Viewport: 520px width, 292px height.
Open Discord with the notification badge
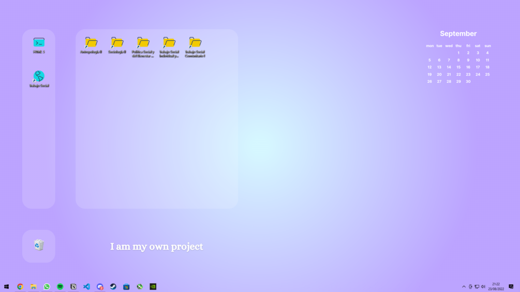pyautogui.click(x=100, y=287)
